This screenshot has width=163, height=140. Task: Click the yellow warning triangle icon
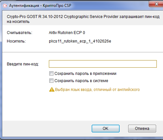(52, 90)
